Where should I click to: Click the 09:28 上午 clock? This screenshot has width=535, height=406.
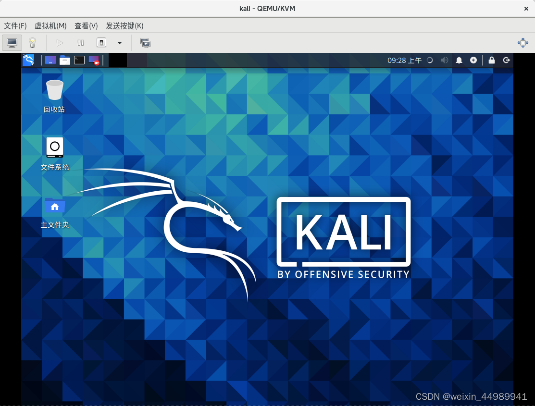(405, 61)
